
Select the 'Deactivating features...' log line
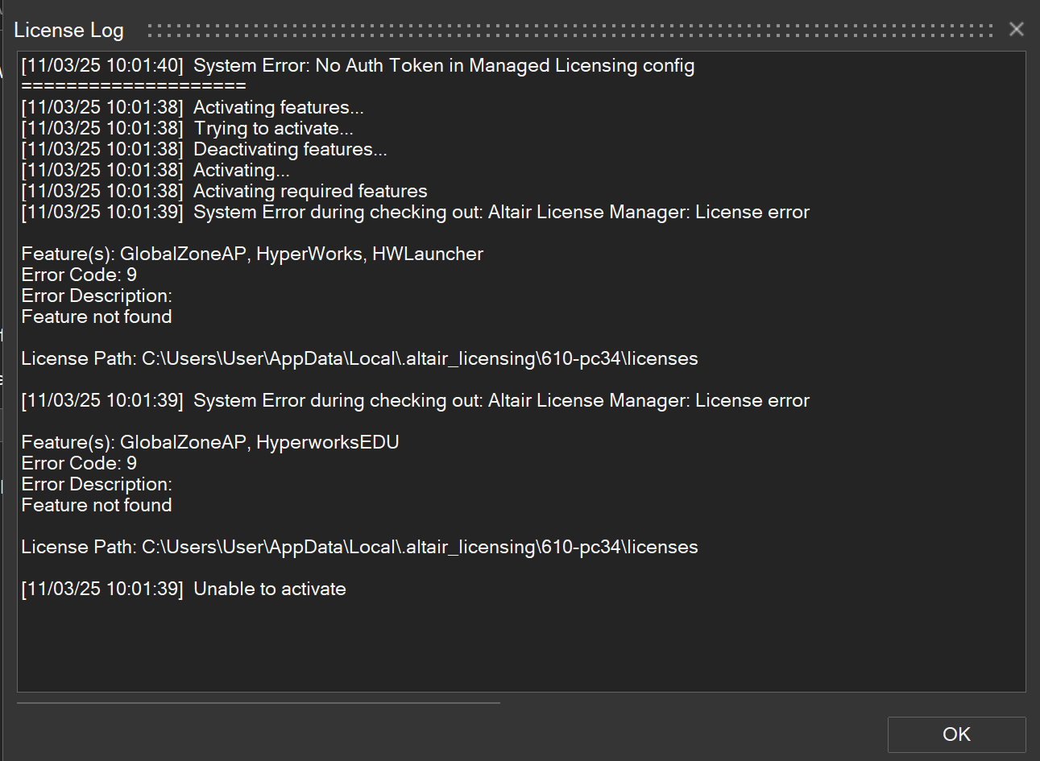pos(205,149)
